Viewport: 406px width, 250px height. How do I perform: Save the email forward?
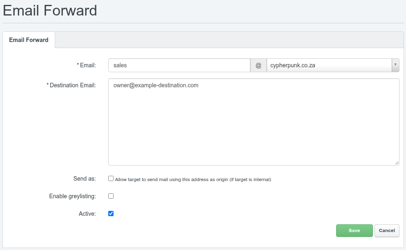(355, 230)
